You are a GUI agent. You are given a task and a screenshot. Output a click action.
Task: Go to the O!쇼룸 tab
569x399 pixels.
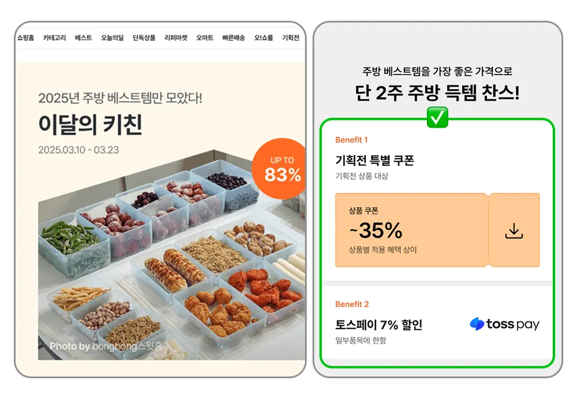(x=263, y=38)
